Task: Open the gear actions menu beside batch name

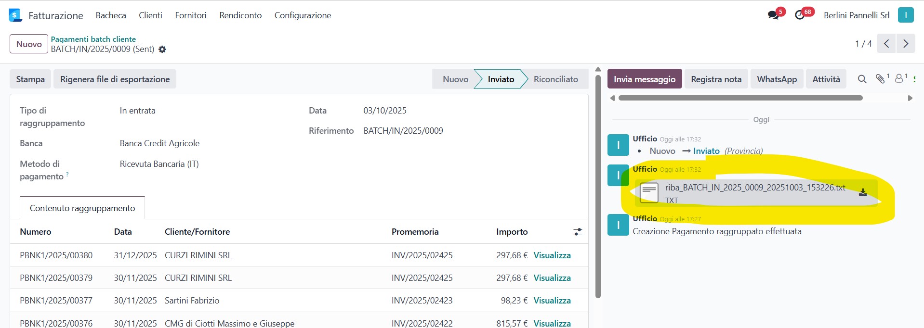Action: [x=162, y=50]
